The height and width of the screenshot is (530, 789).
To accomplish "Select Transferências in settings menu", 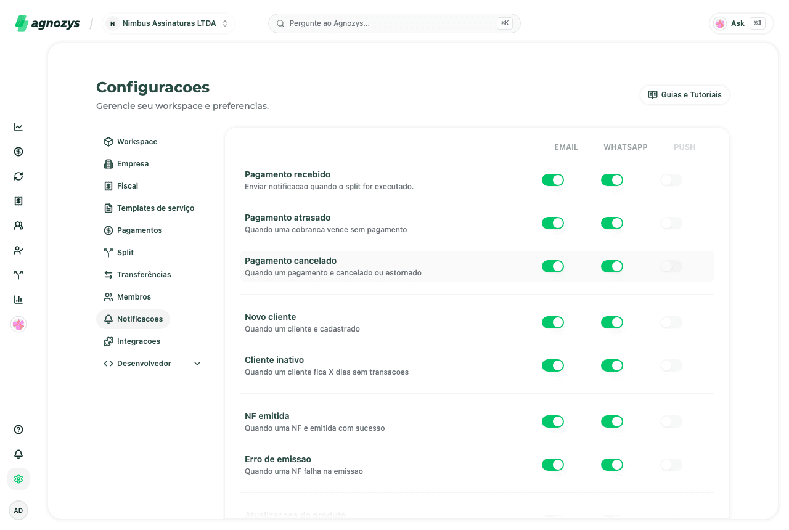I will coord(137,275).
